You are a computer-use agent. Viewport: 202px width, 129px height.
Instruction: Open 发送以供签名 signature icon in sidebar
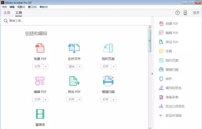click(161, 106)
